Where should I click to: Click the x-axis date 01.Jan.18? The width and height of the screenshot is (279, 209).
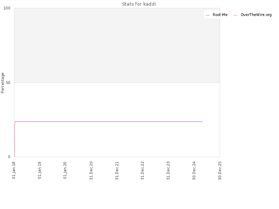pos(14,170)
